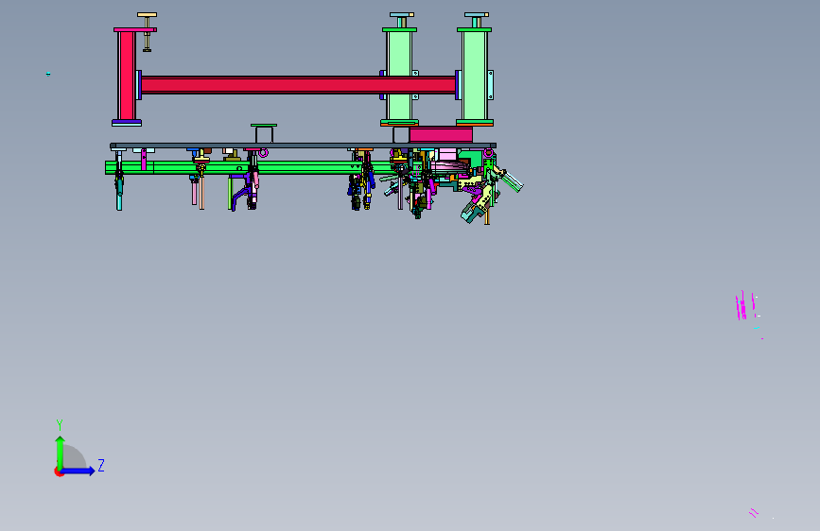Image resolution: width=820 pixels, height=531 pixels.
Task: Click the green Y axis arrow of the triad
Action: pyautogui.click(x=60, y=453)
